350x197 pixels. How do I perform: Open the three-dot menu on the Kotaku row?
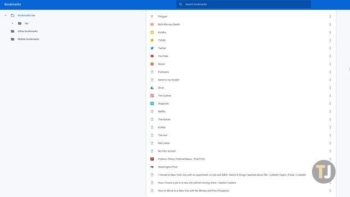(x=330, y=32)
